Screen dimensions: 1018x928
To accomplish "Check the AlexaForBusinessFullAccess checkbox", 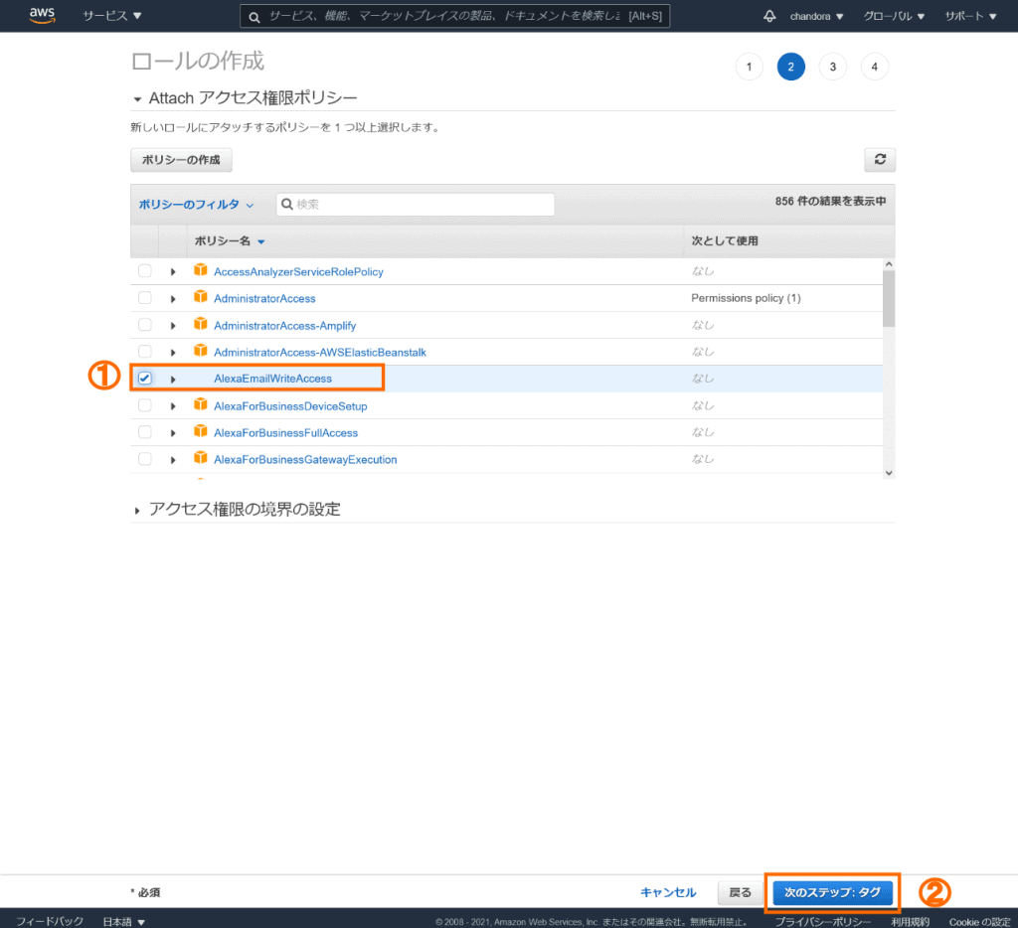I will tap(145, 432).
